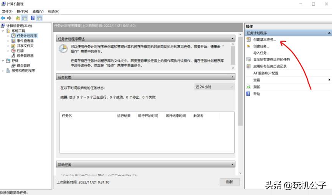
Task: Click the 共享文件夹 icon
Action: pos(13,46)
